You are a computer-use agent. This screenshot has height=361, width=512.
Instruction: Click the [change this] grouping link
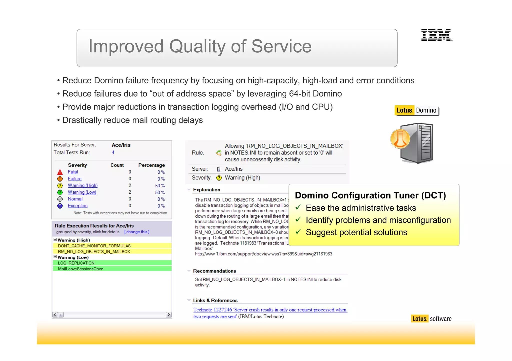[137, 232]
